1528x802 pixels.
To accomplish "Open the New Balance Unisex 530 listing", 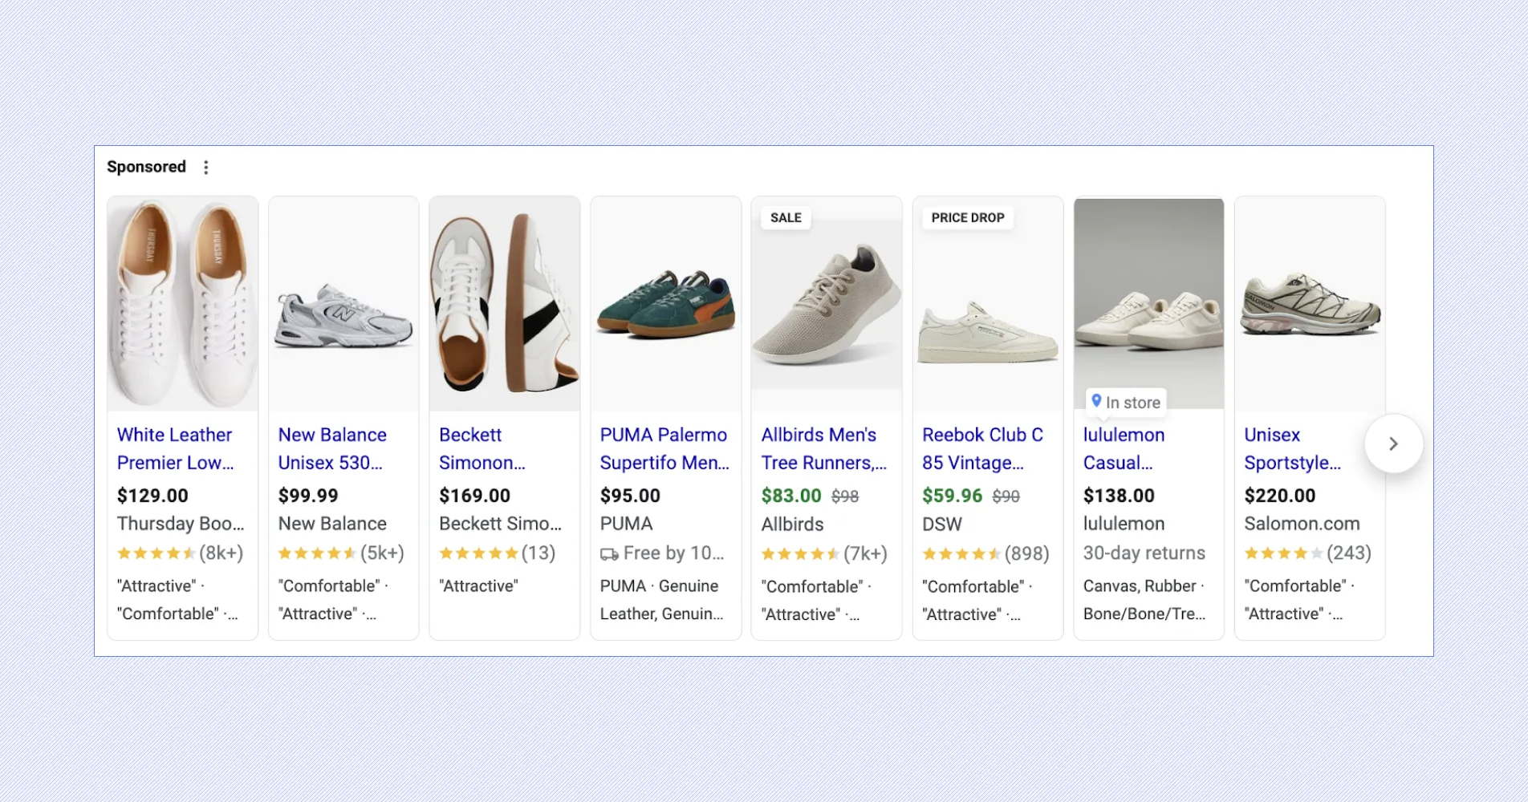I will point(332,448).
